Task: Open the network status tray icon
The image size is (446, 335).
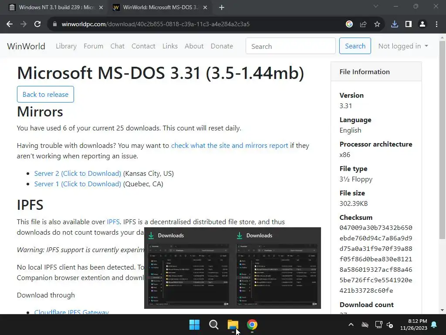Action: point(378,325)
